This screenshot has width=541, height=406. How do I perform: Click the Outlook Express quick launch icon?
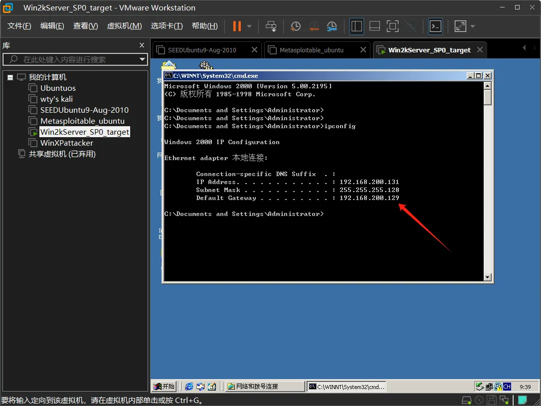(x=200, y=387)
